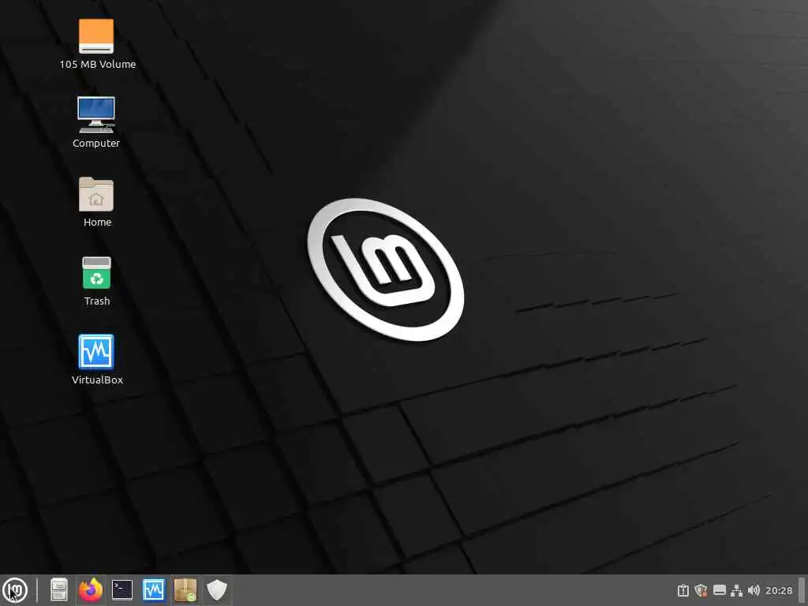Open Update Manager white shield in panel launchers
Image resolution: width=808 pixels, height=606 pixels.
pyautogui.click(x=216, y=590)
